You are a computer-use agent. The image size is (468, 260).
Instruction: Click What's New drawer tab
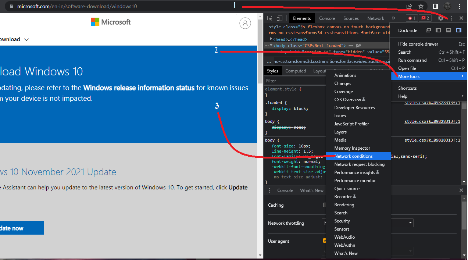click(312, 190)
